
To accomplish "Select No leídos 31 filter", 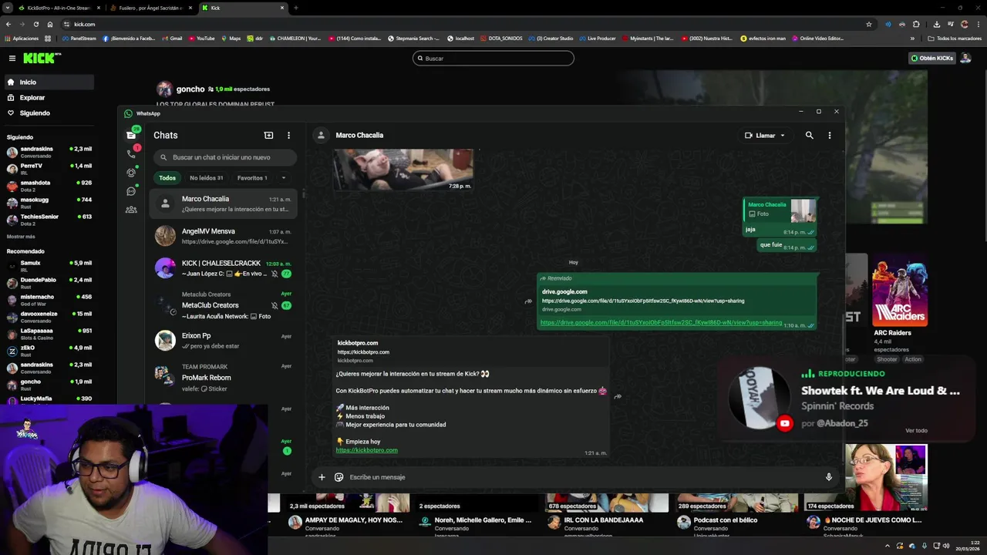I will click(206, 178).
